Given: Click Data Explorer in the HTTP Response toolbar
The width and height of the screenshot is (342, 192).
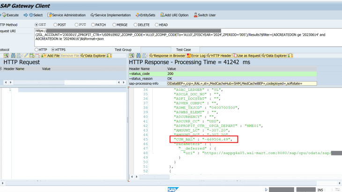Looking at the screenshot, I should (x=274, y=56).
